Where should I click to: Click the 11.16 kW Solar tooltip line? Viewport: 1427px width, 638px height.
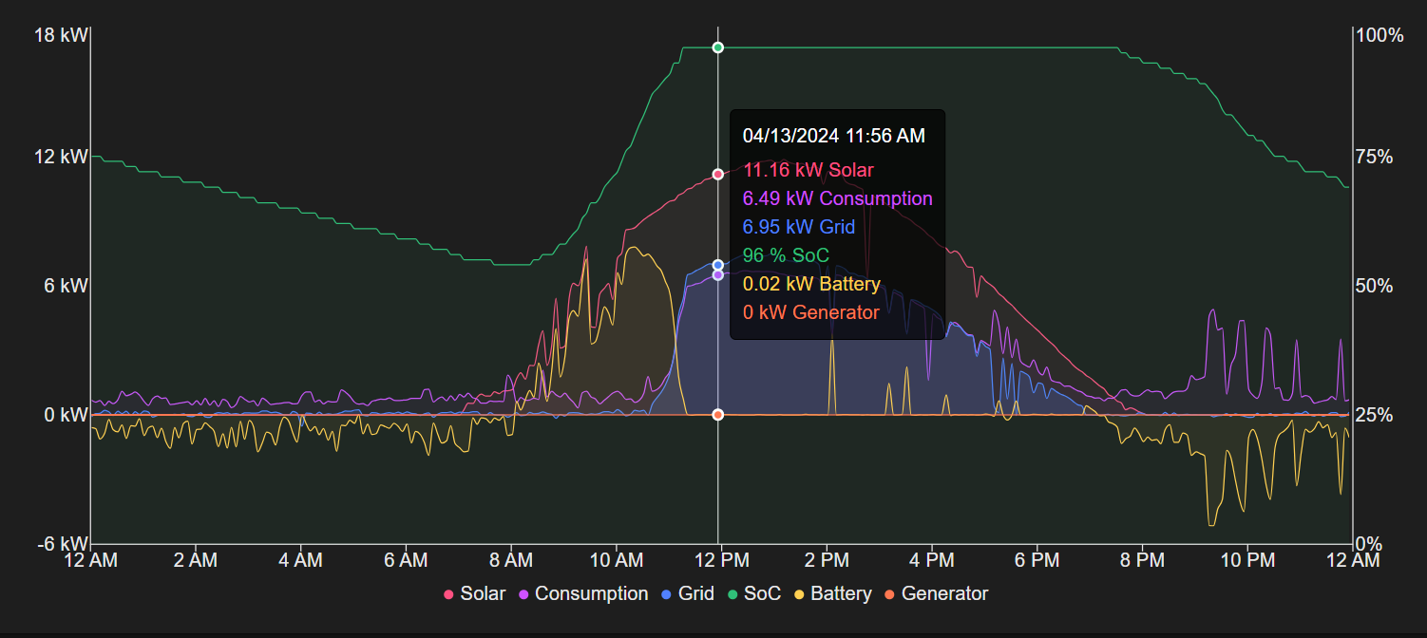pyautogui.click(x=808, y=170)
